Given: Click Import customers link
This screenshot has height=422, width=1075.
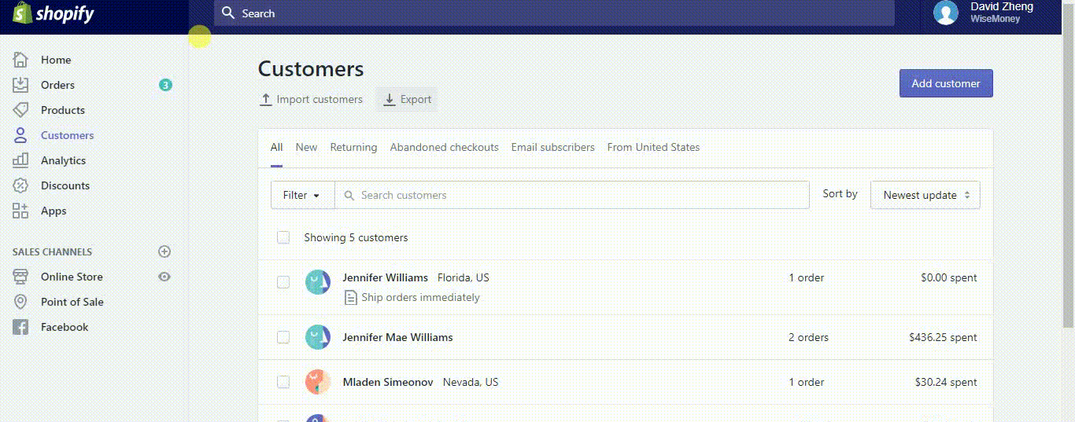Looking at the screenshot, I should 320,100.
